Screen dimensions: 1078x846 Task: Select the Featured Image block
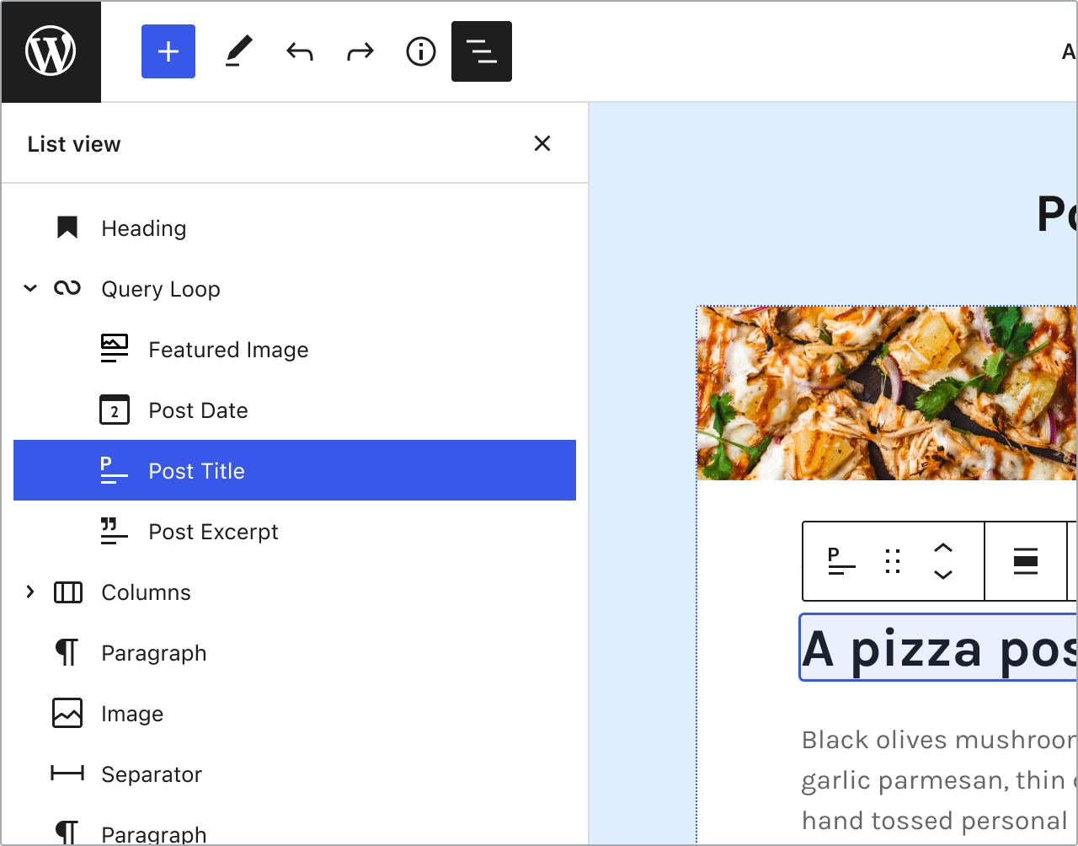point(227,350)
